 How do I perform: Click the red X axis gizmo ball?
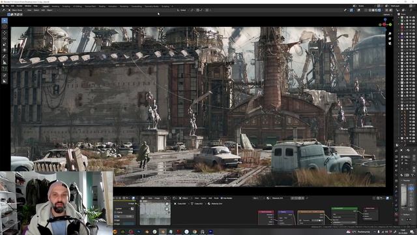coord(384,25)
